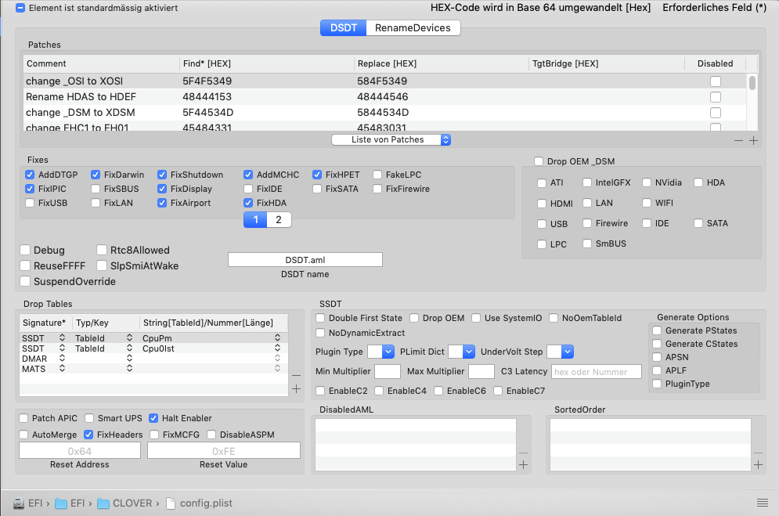The width and height of the screenshot is (779, 516).
Task: Click the config.plist file icon
Action: pos(171,503)
